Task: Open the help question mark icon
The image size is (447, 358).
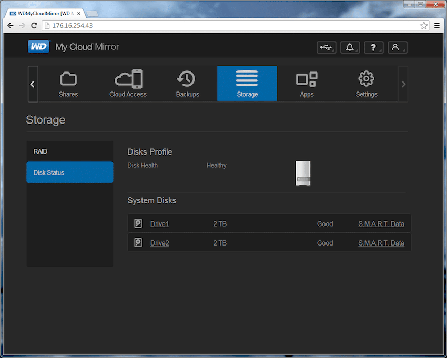Action: (x=374, y=47)
